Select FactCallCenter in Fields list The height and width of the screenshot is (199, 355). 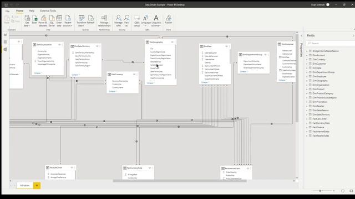(x=319, y=119)
